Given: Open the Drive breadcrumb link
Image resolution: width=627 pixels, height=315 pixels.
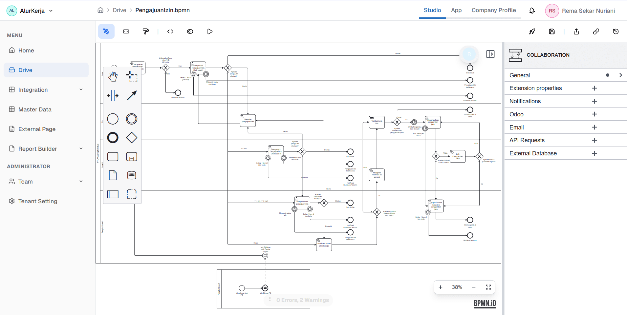Looking at the screenshot, I should click(x=119, y=10).
